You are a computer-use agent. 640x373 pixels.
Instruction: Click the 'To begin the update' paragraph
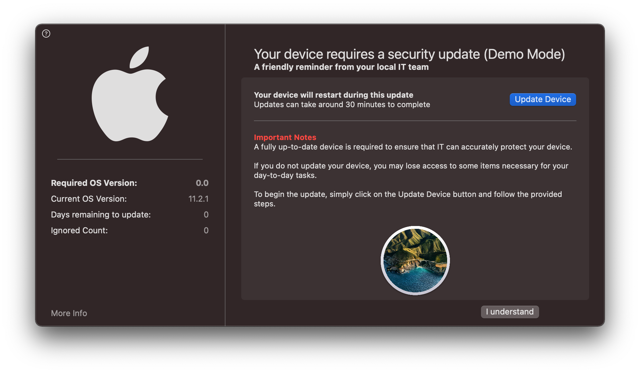point(408,199)
